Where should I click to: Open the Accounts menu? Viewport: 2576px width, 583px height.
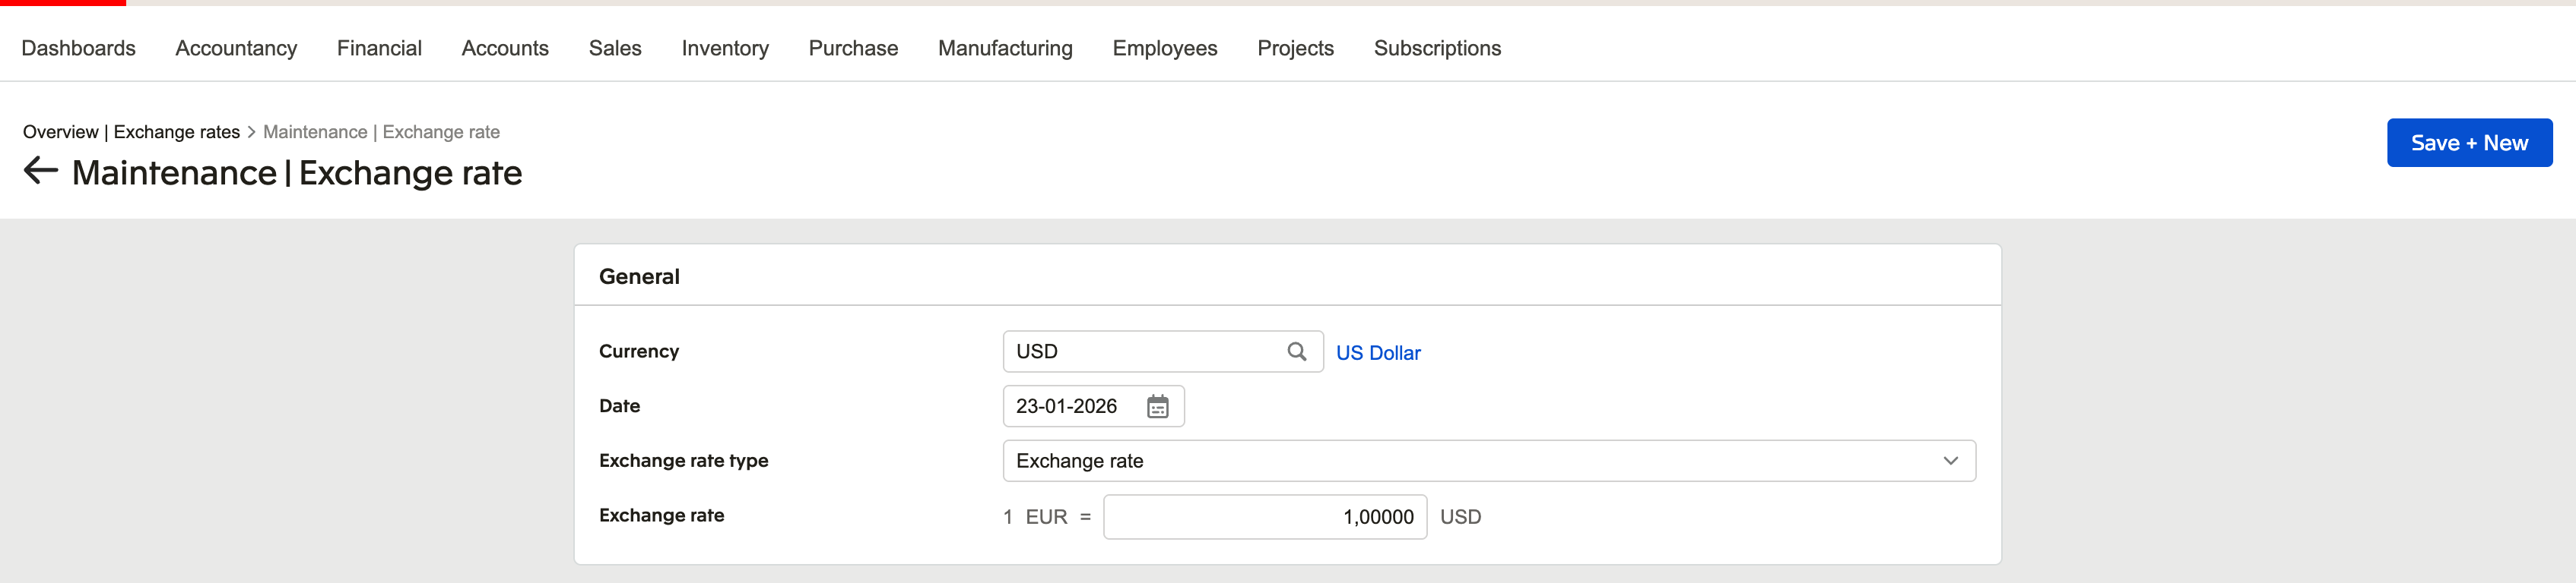point(505,48)
